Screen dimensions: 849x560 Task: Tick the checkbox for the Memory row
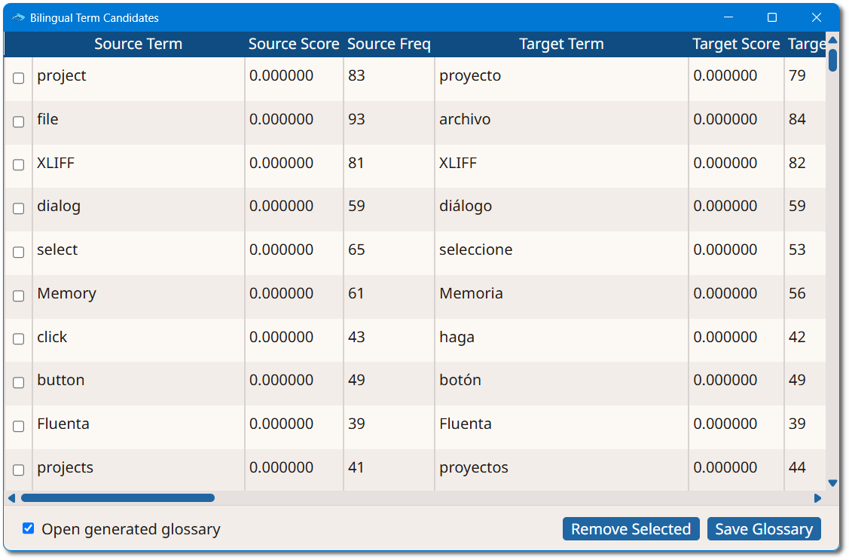click(x=18, y=295)
